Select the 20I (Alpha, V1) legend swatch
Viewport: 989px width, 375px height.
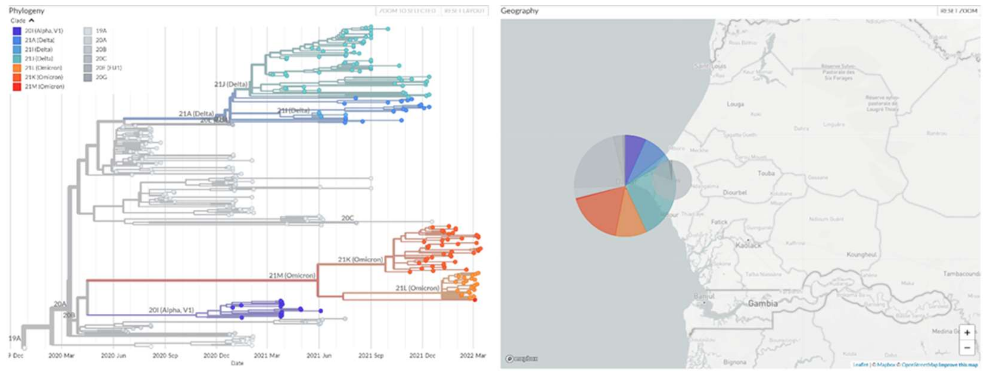coord(17,31)
